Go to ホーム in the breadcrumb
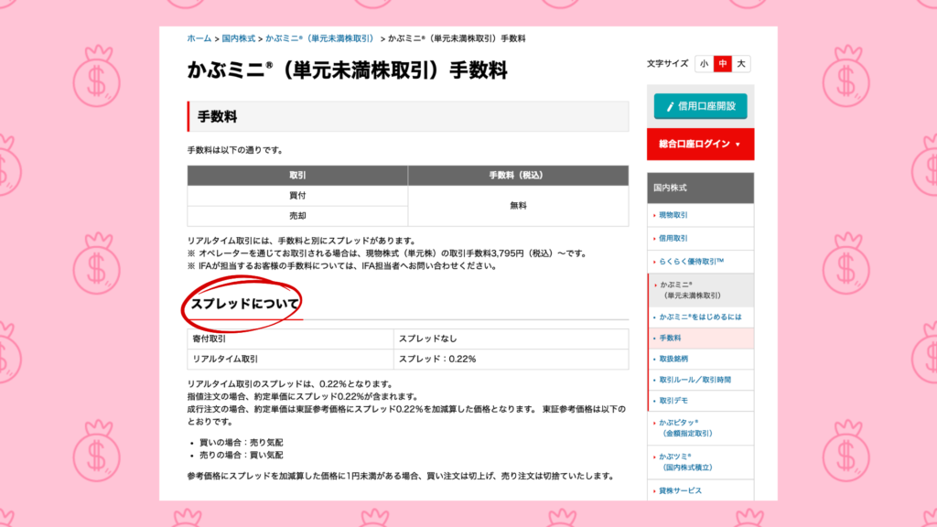Image resolution: width=937 pixels, height=527 pixels. pos(199,39)
